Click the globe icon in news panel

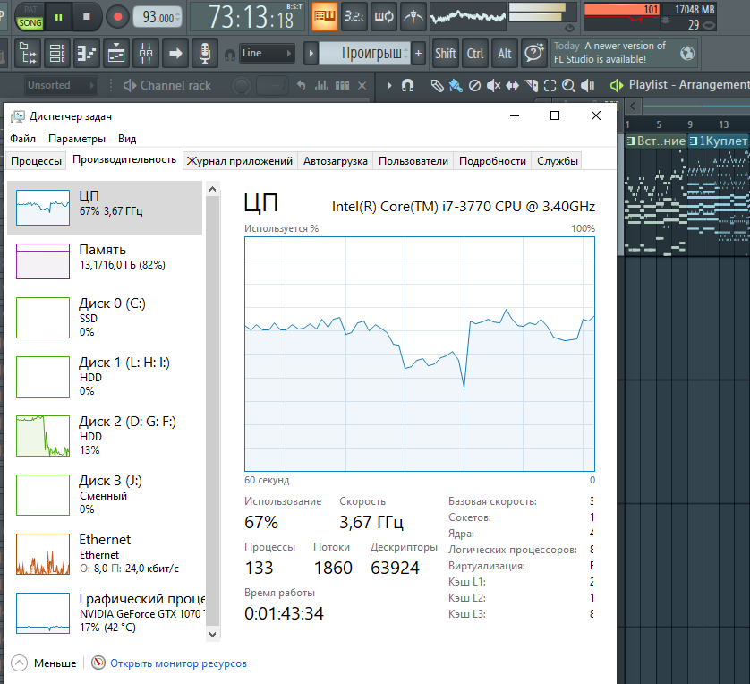coord(687,53)
